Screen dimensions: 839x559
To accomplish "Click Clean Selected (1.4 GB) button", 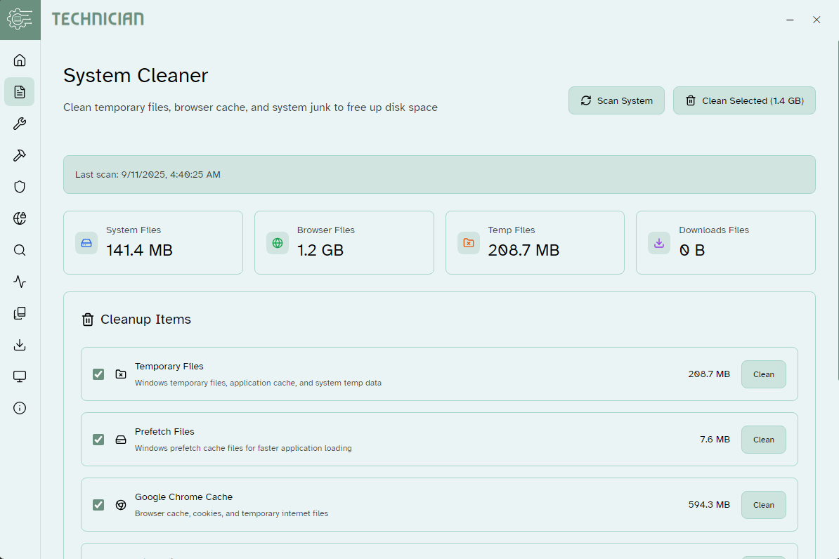I will (744, 100).
